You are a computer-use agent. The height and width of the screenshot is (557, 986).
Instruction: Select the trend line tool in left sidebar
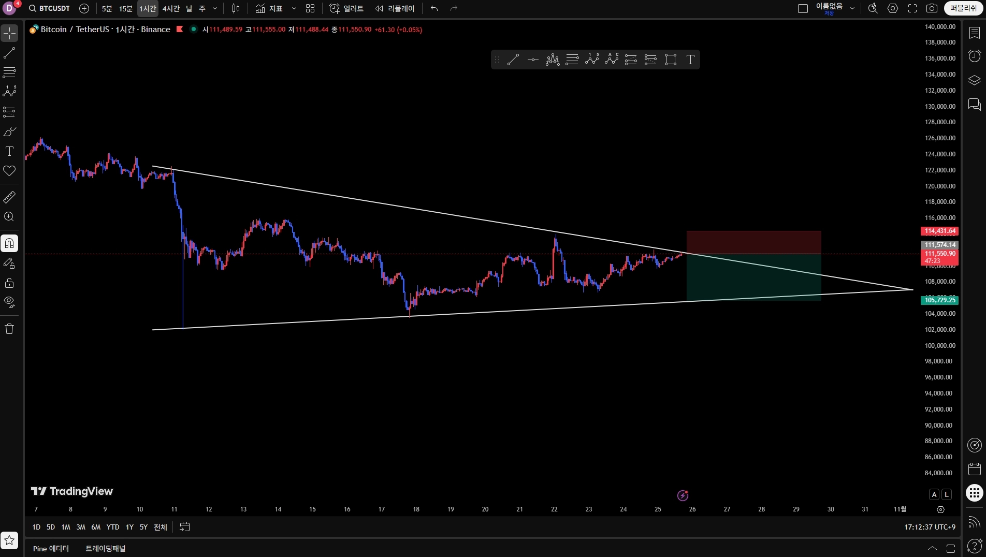9,53
